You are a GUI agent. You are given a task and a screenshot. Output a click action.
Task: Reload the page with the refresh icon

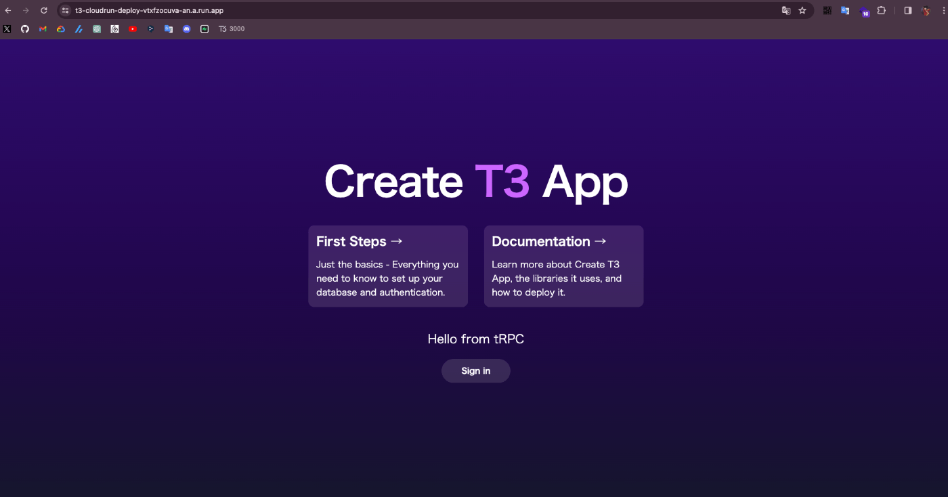[44, 11]
